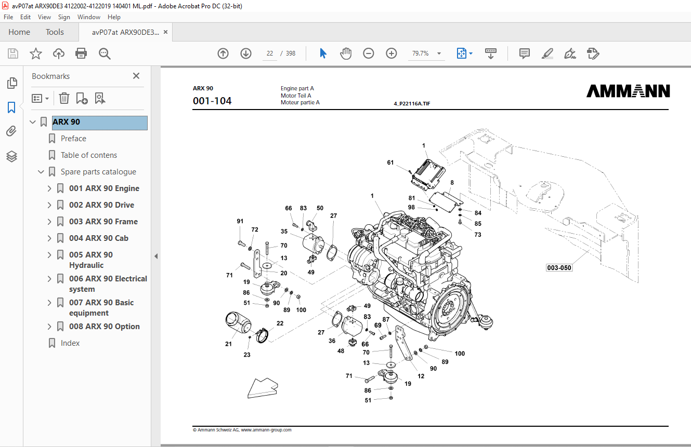The height and width of the screenshot is (447, 691).
Task: Click the page number field
Action: pos(270,53)
